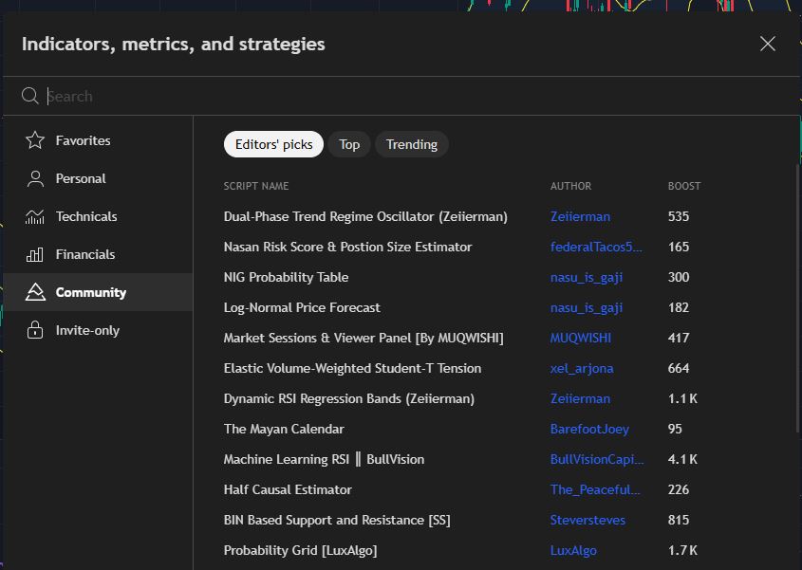Image resolution: width=802 pixels, height=570 pixels.
Task: Open author profile MUQWISHI
Action: pos(582,338)
